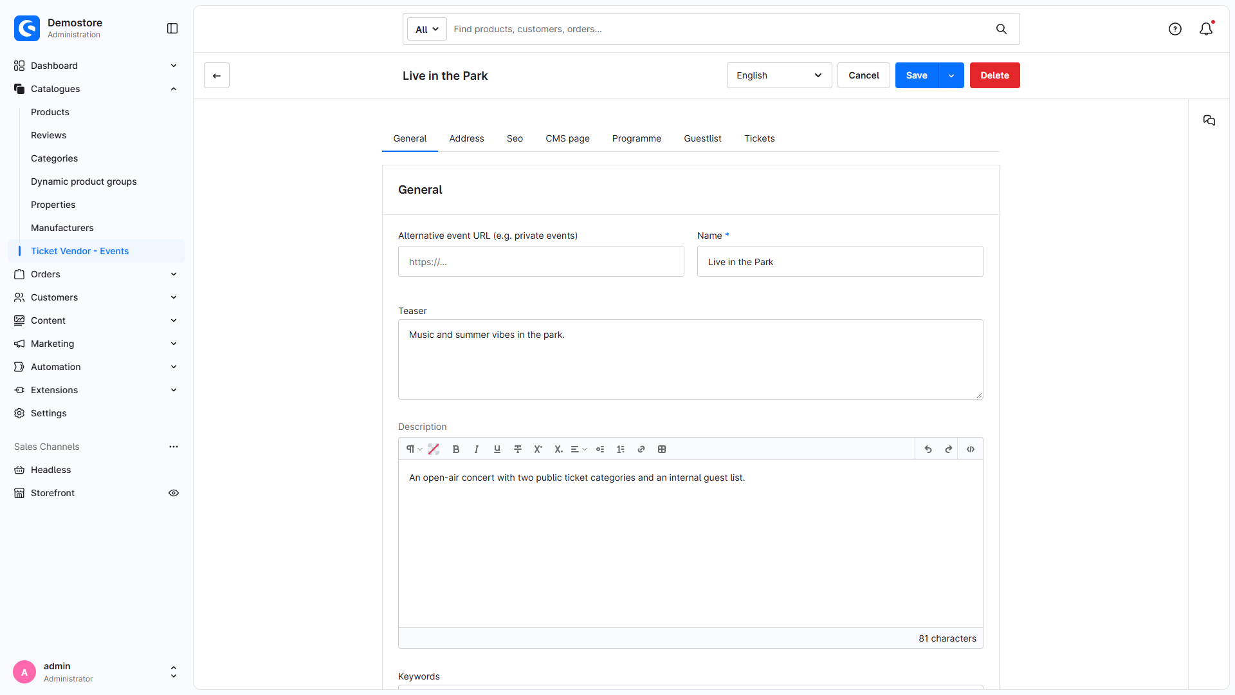Screen dimensions: 1235x695
Task: Open the All search filter dropdown
Action: (x=427, y=29)
